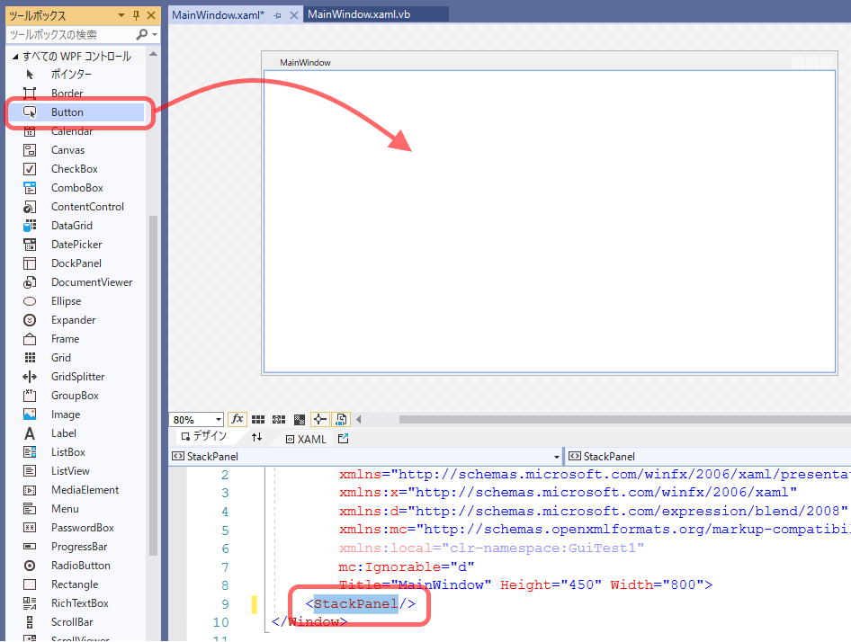This screenshot has width=851, height=642.
Task: Switch to the XAML pane tab
Action: [x=306, y=439]
